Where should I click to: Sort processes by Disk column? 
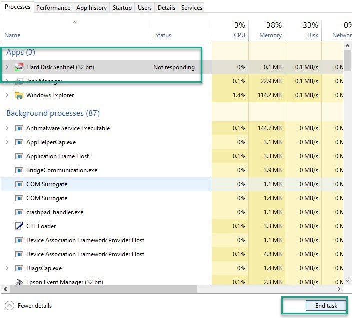[303, 31]
